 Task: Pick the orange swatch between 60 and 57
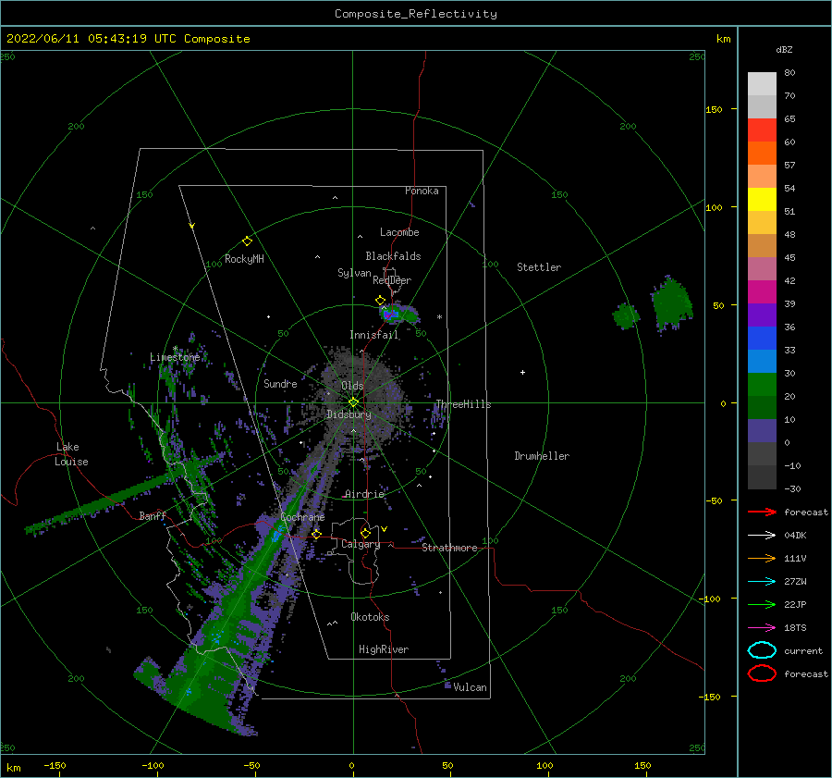click(762, 153)
